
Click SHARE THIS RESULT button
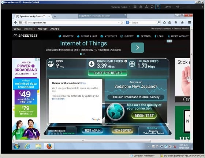tap(108, 73)
